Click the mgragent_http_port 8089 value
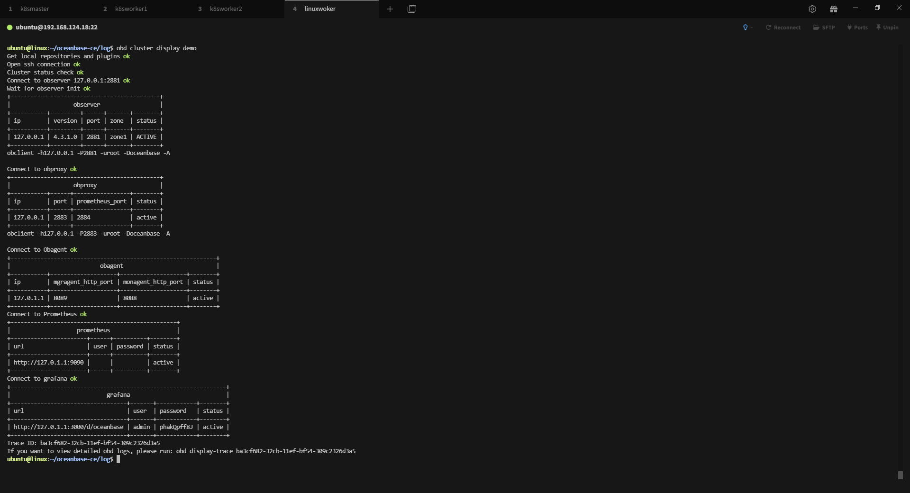 tap(60, 298)
